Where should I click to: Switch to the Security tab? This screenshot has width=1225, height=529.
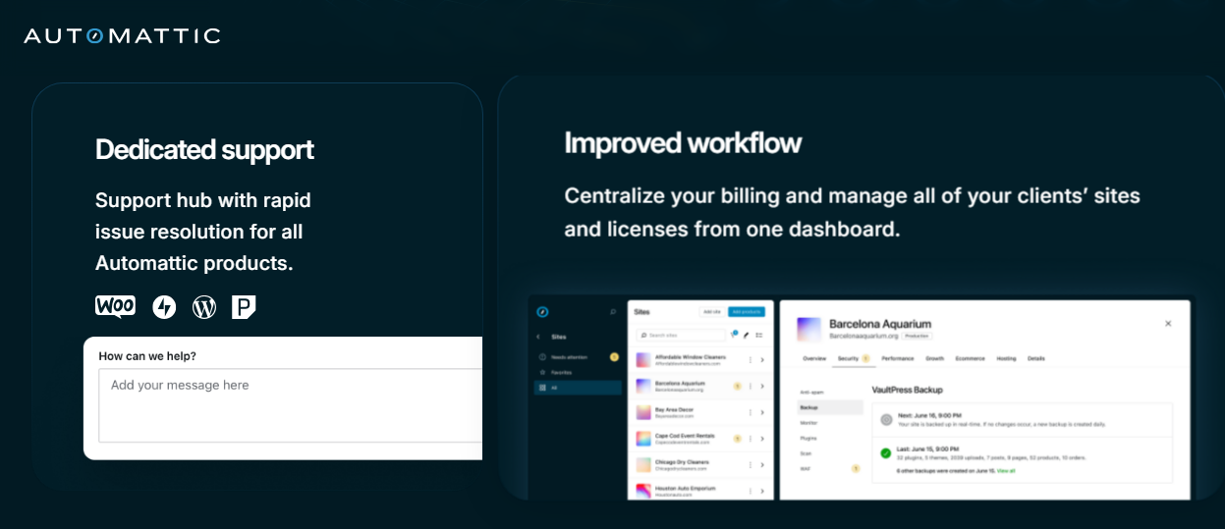click(x=853, y=358)
